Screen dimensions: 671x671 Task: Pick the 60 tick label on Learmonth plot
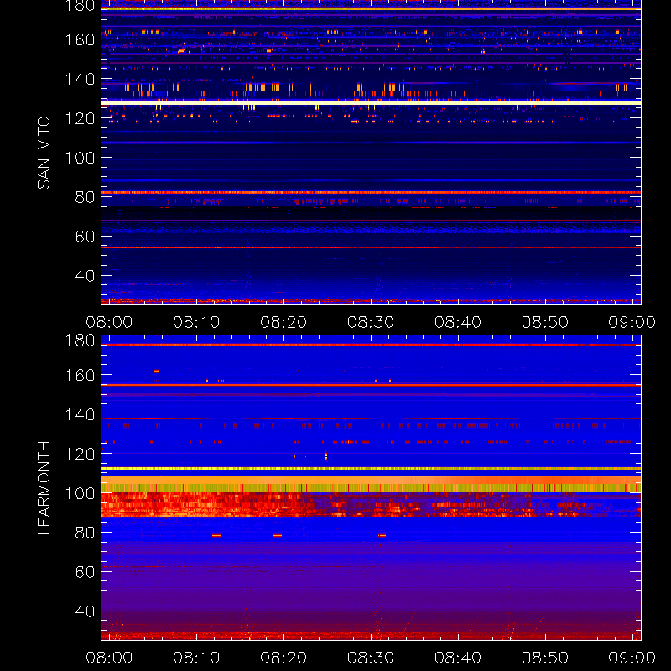point(85,572)
